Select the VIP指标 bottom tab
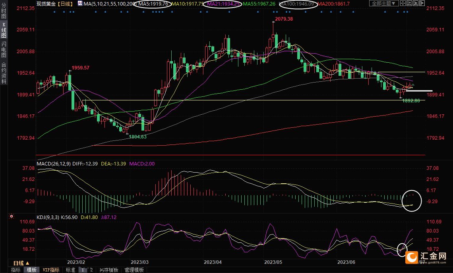This screenshot has width=453, height=273. [x=51, y=270]
